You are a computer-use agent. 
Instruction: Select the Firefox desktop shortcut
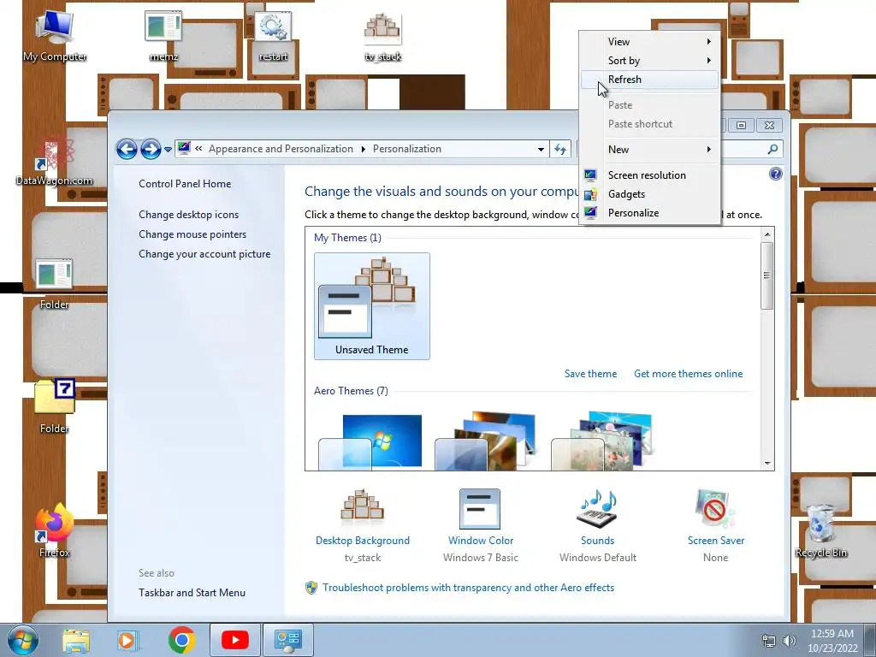[54, 530]
